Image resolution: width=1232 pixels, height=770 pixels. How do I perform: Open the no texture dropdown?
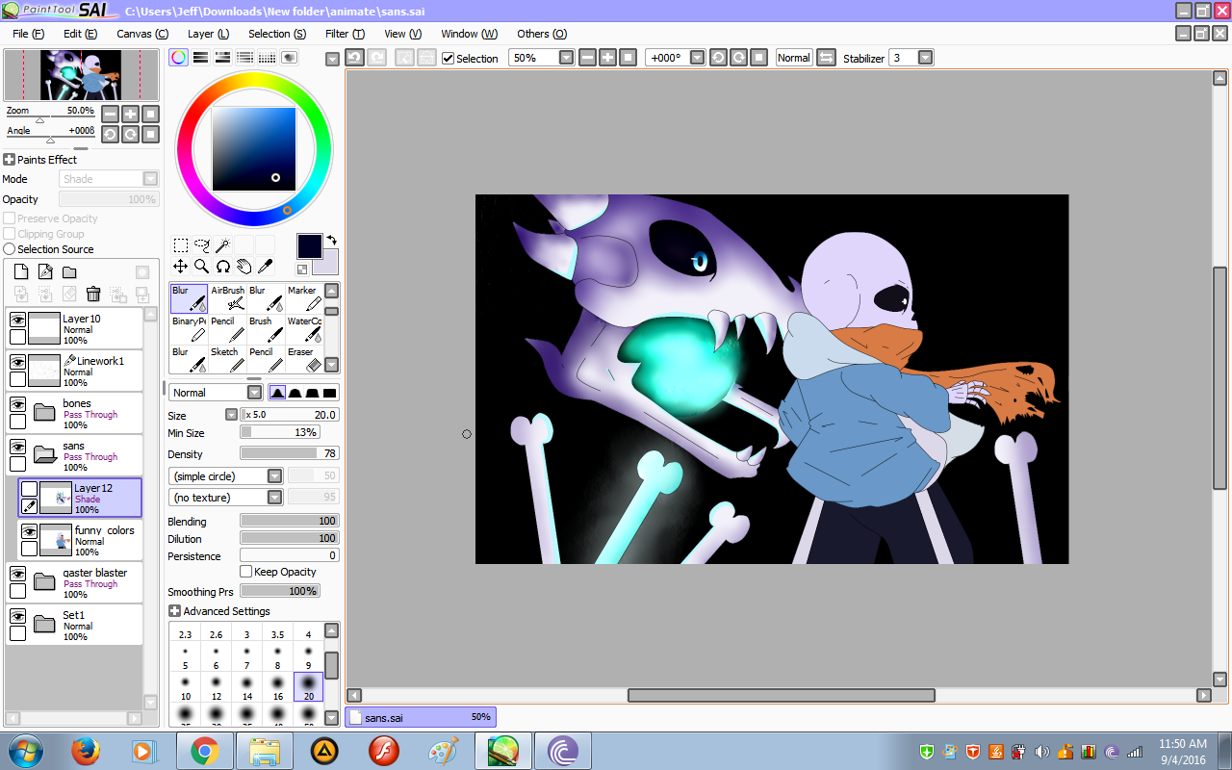274,497
